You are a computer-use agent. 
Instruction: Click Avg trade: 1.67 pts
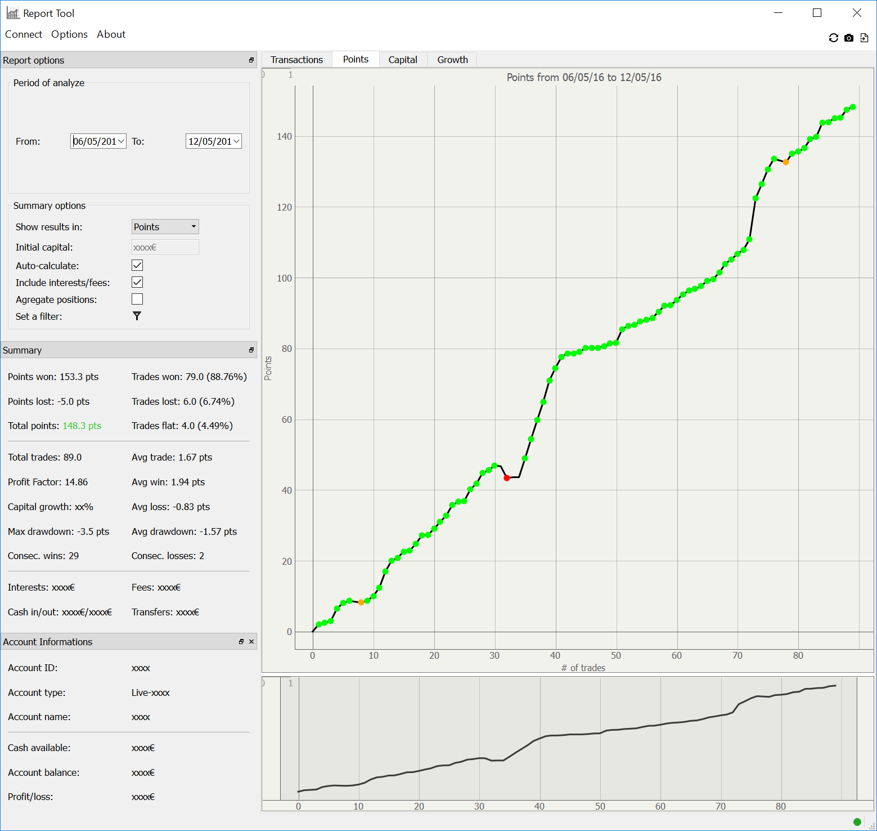(172, 457)
